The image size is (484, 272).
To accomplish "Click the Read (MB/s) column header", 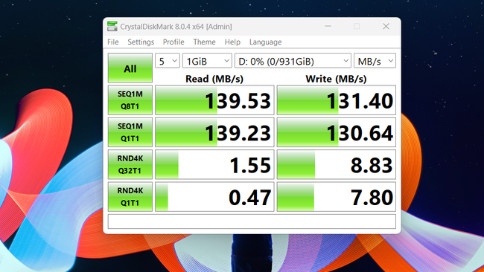I will click(214, 79).
